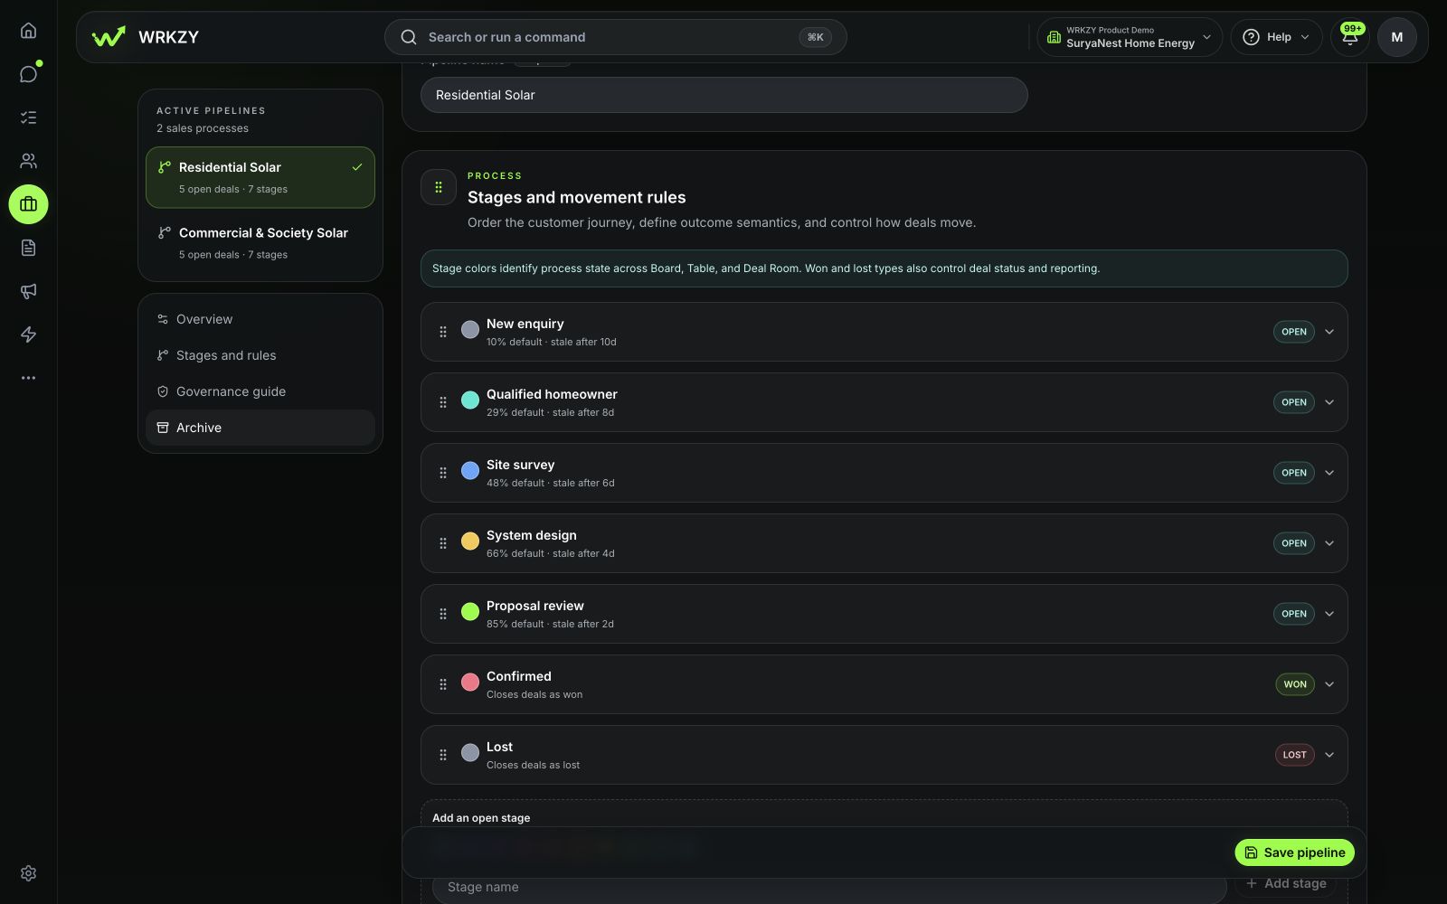Screen dimensions: 1447x904
Task: Click the green color dot for Proposal review
Action: (470, 612)
